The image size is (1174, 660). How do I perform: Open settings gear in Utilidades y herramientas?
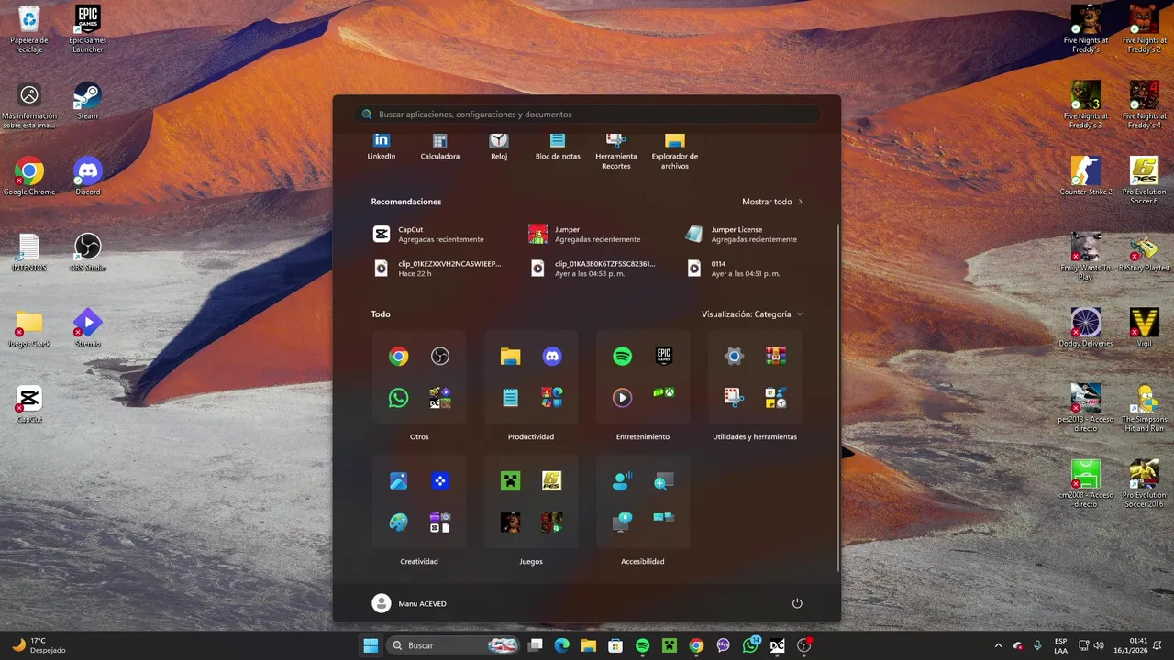point(734,357)
